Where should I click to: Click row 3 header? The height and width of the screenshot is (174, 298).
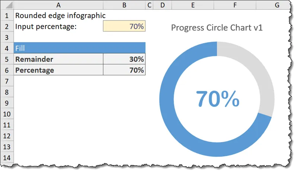[x=7, y=37]
